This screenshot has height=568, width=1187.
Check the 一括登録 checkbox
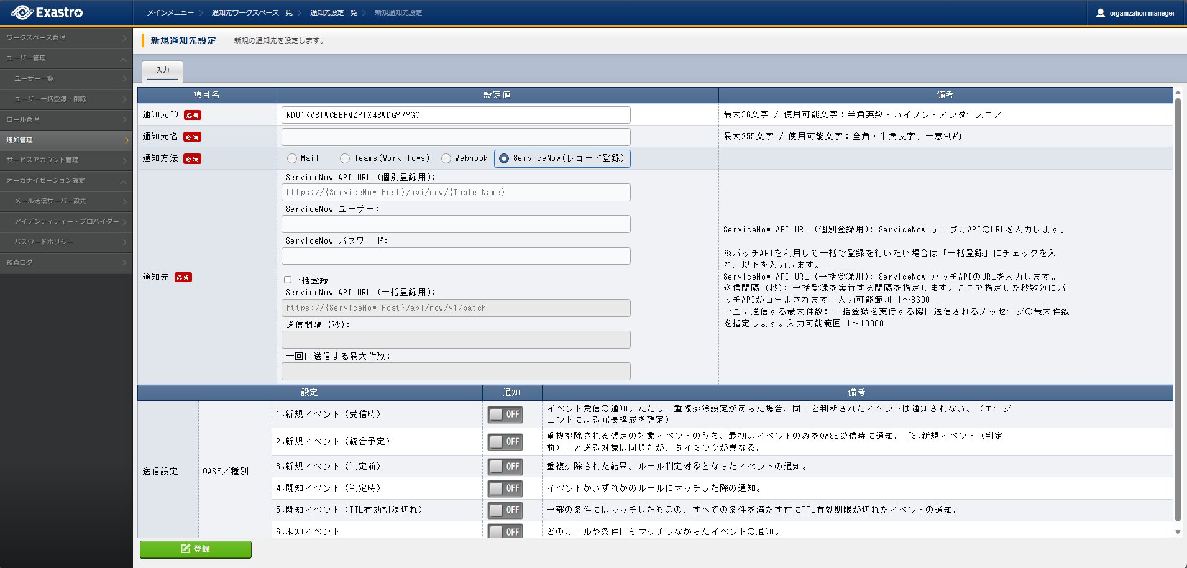tap(288, 280)
